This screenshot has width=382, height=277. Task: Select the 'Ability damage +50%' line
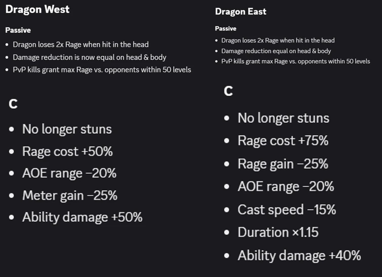pyautogui.click(x=82, y=218)
